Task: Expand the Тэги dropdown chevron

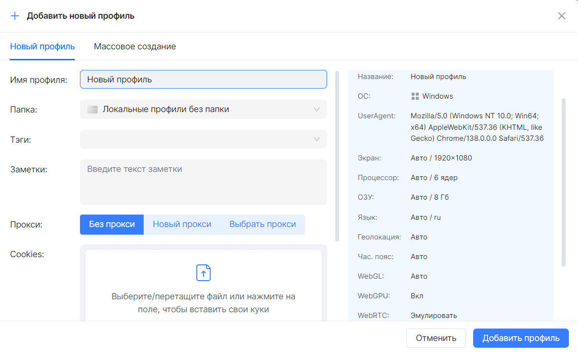Action: pos(317,139)
